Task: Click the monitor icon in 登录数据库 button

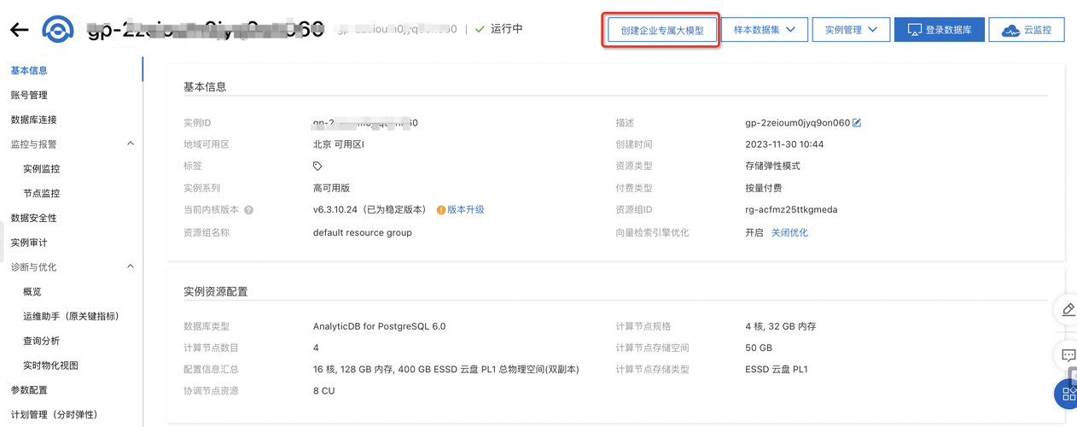Action: [x=914, y=30]
